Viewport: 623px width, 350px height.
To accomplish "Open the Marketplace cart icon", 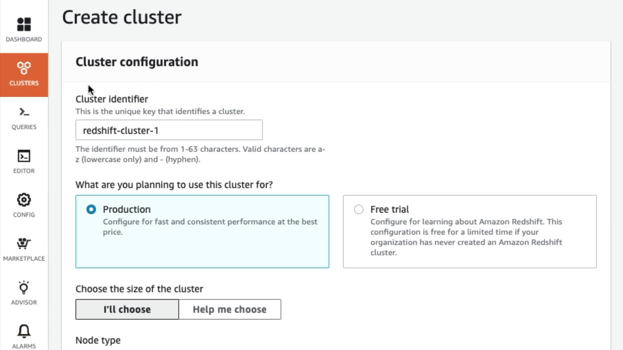I will 24,243.
